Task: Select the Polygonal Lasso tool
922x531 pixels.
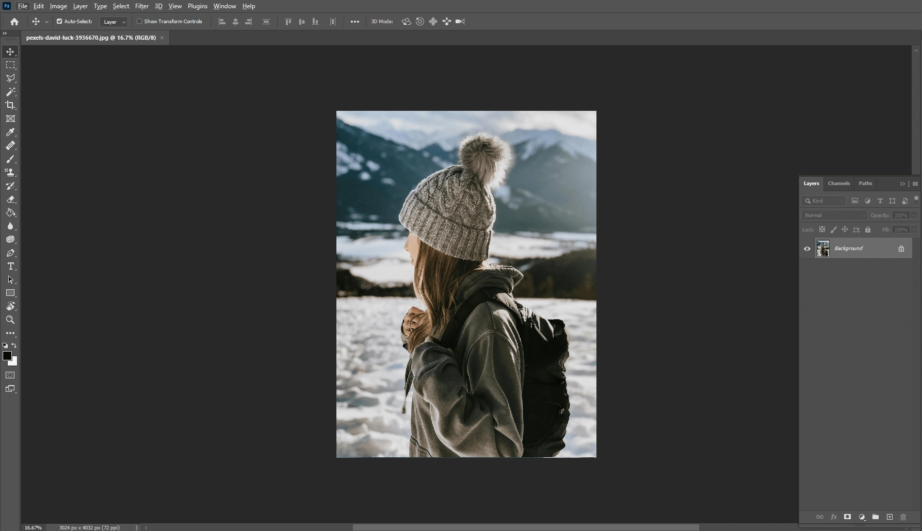Action: click(x=10, y=78)
